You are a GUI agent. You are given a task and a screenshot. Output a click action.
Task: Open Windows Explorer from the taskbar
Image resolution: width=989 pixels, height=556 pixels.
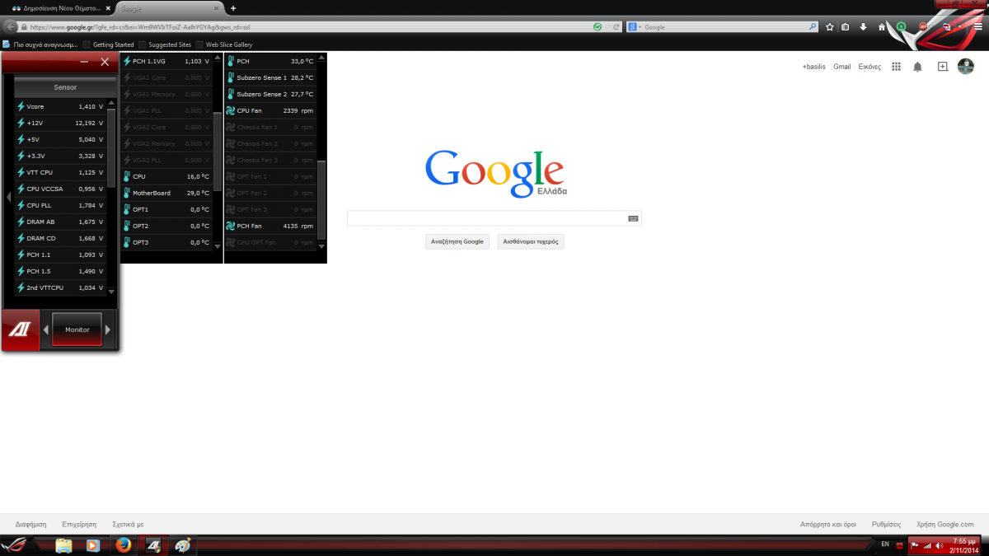[63, 545]
